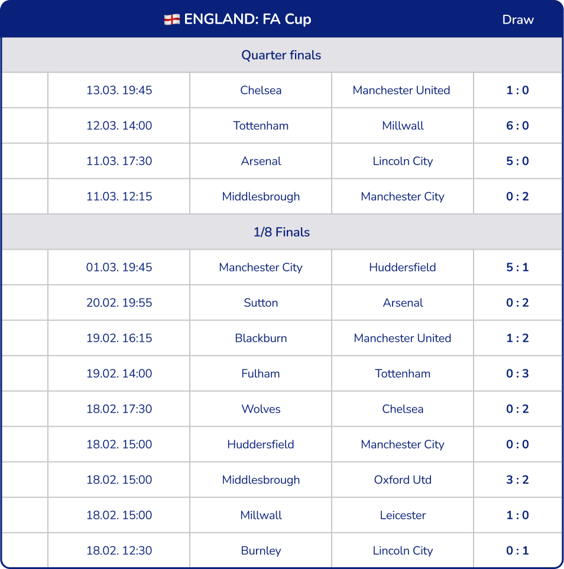Select Tottenham in the quarter finals
The image size is (564, 569).
tap(260, 125)
